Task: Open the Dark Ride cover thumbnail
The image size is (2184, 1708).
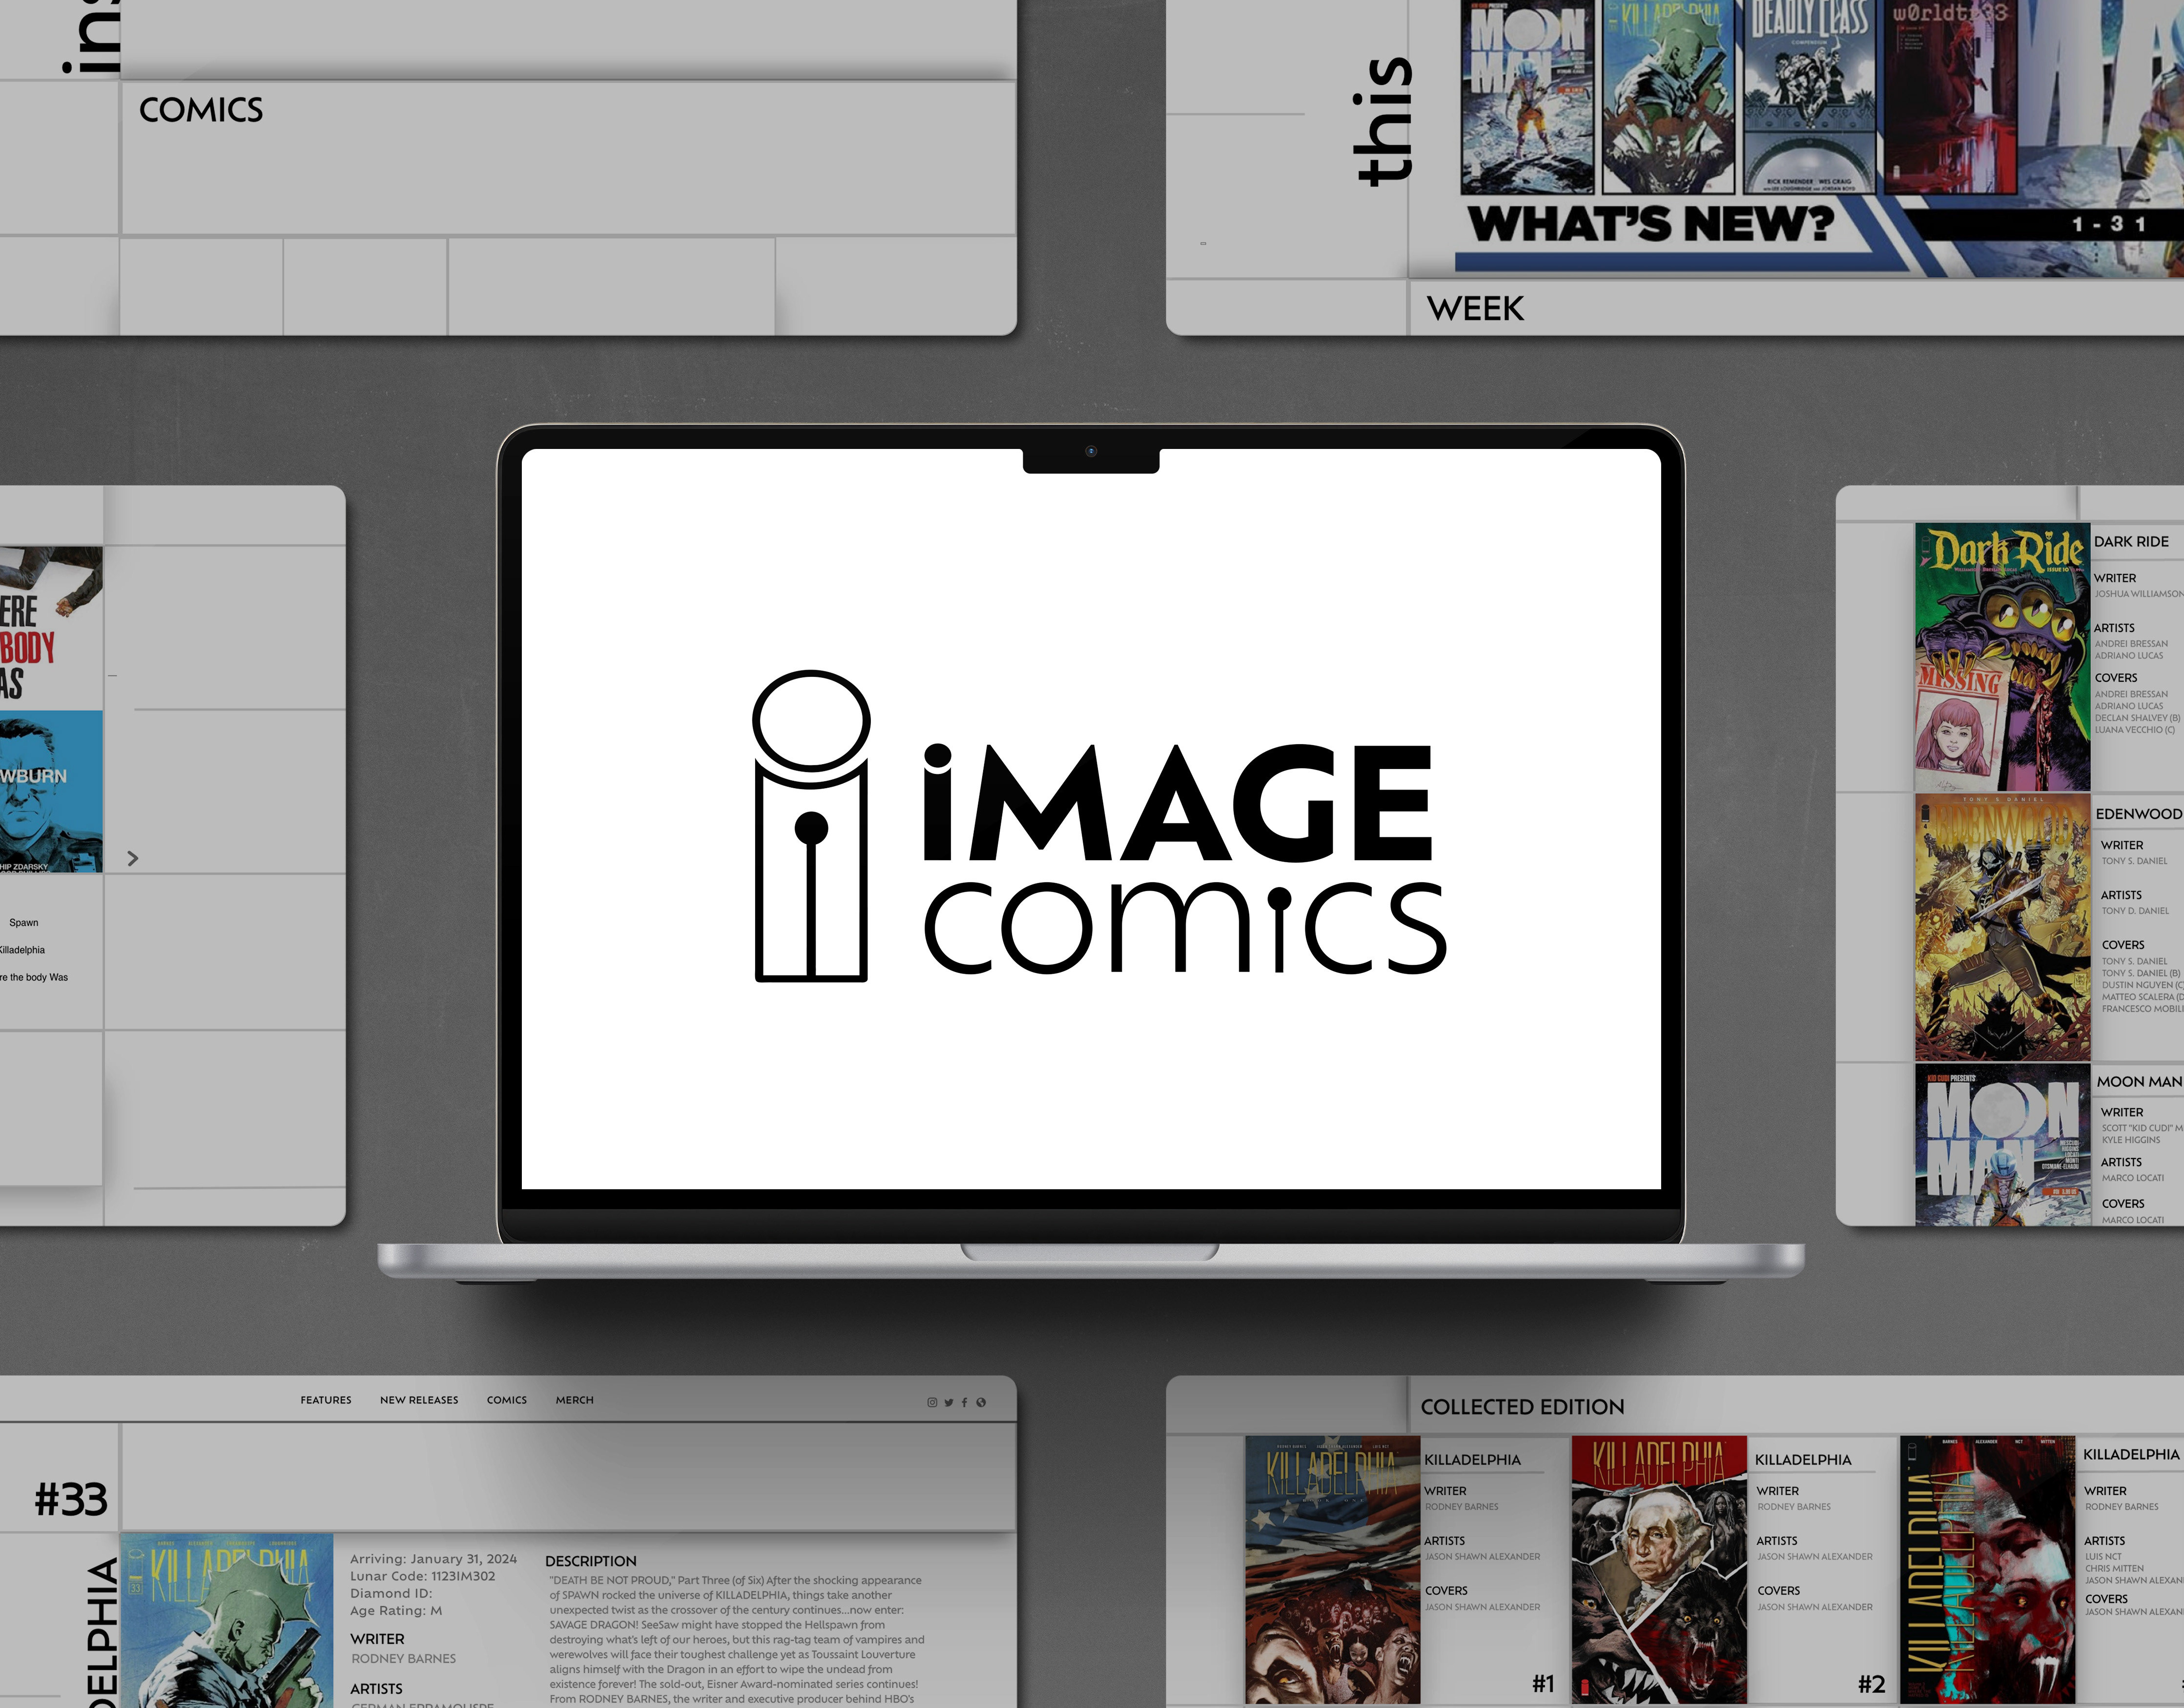Action: coord(2002,657)
